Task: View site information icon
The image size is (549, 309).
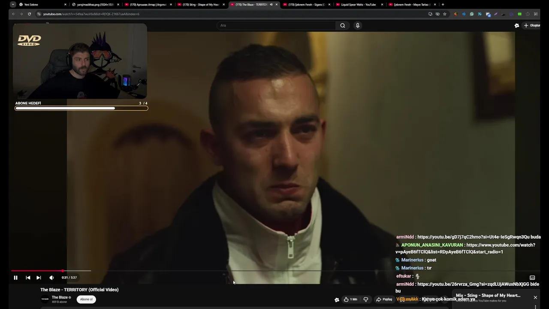Action: (x=39, y=14)
